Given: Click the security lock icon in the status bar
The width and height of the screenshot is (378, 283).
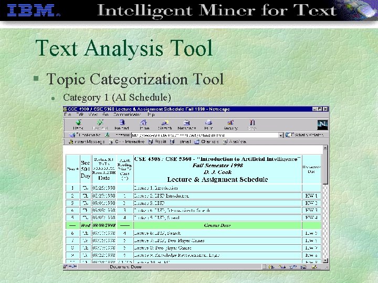Looking at the screenshot, I should pyautogui.click(x=65, y=267).
